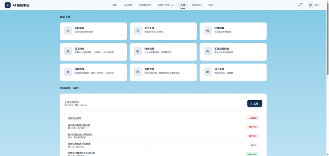Select the 验收标准描述不够具体 item
Image resolution: width=329 pixels, height=156 pixels.
tap(79, 144)
